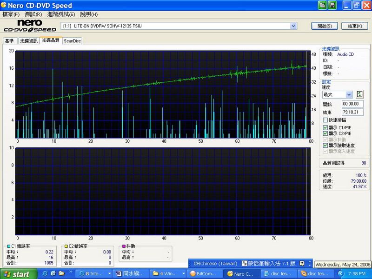Toggle the 顯示 C2/PIE checkbox
Screen dimensions: 372x279
point(325,133)
